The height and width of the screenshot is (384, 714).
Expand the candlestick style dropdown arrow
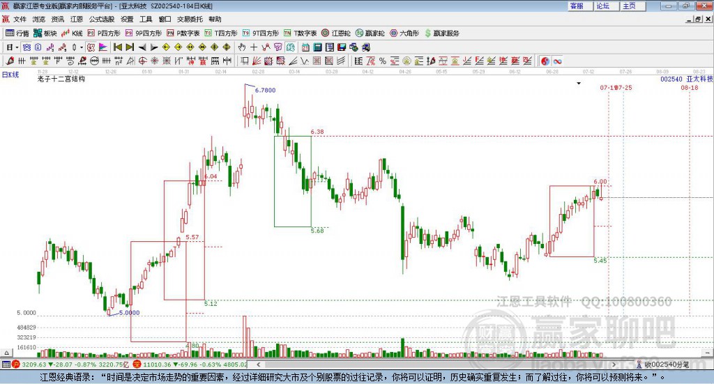[x=82, y=47]
